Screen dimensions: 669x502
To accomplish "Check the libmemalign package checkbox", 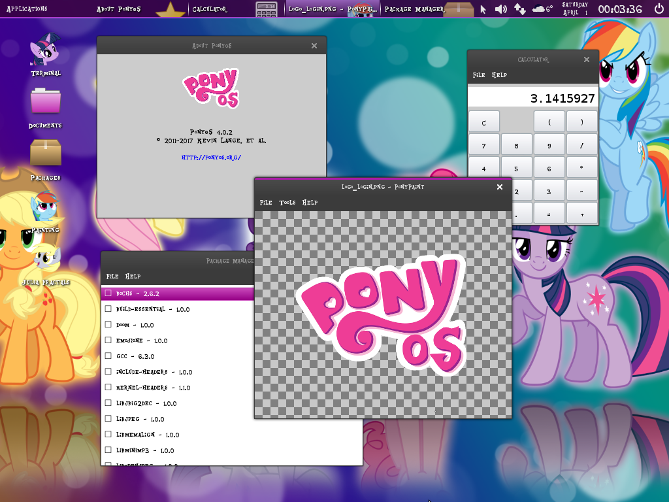I will click(x=108, y=434).
